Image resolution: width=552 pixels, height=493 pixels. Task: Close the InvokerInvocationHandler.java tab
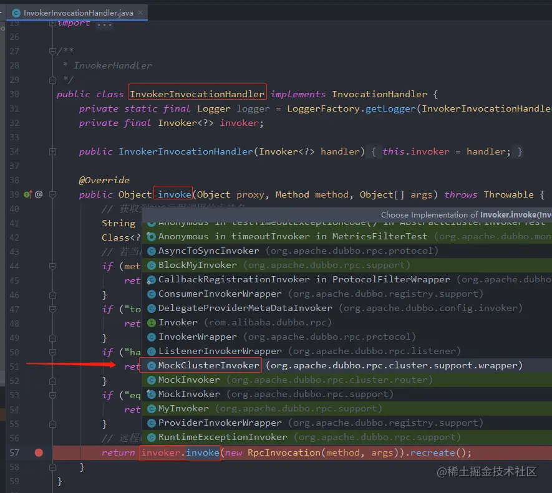140,12
